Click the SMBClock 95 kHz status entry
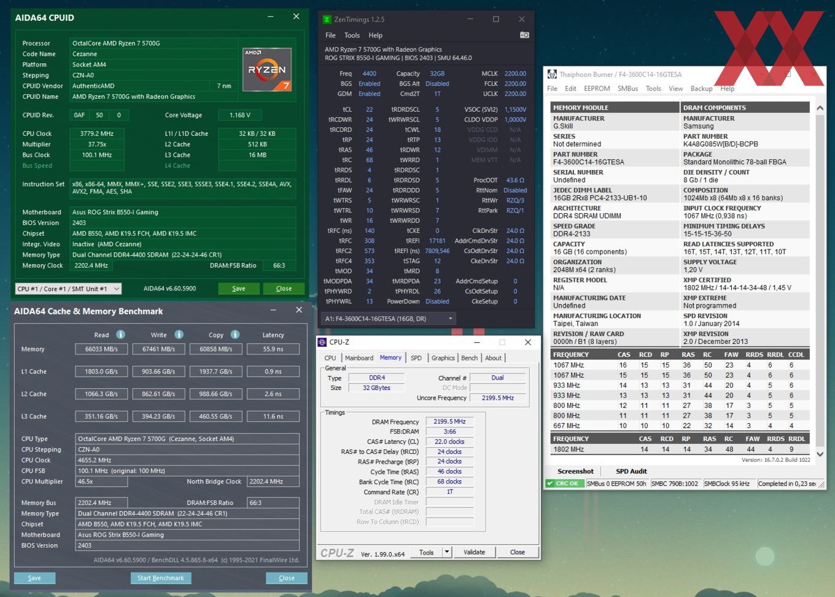The image size is (835, 597). coord(729,483)
